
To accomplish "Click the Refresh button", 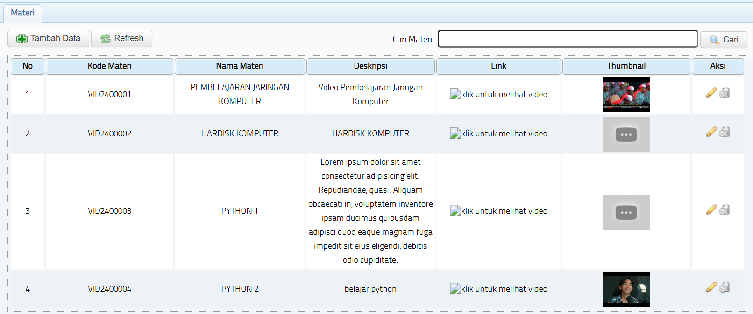I will tap(121, 38).
